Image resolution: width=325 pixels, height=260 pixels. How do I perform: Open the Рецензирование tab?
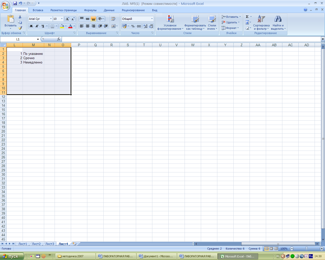(133, 10)
